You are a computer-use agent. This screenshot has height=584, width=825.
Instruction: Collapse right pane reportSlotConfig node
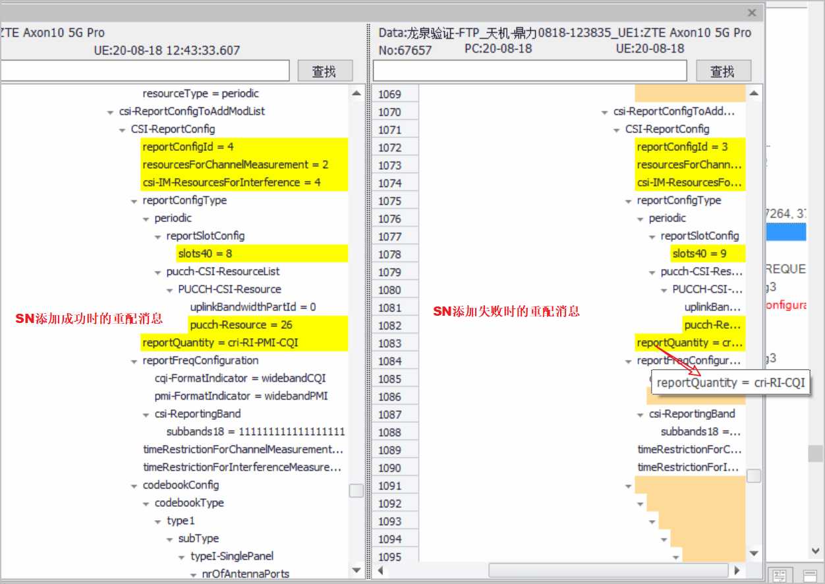(x=652, y=237)
